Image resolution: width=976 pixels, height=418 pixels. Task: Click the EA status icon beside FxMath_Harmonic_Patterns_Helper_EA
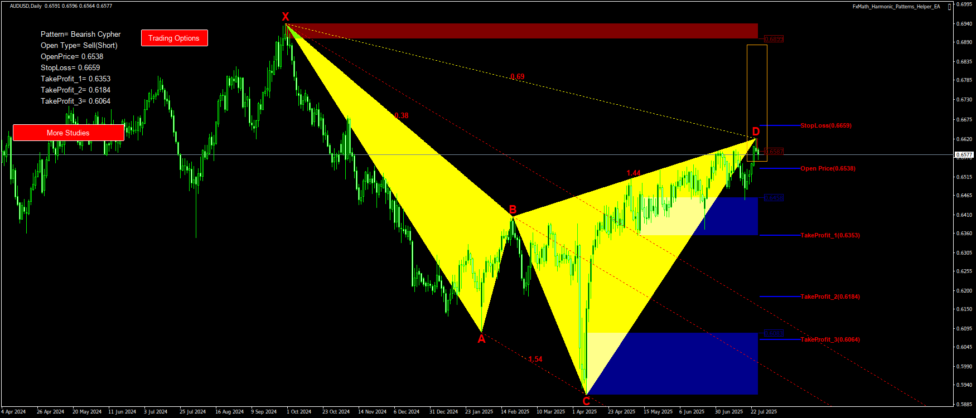[950, 7]
